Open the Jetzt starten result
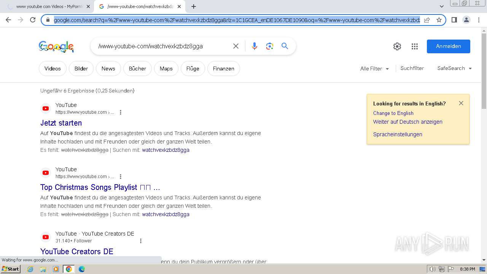The width and height of the screenshot is (487, 274). 61,123
